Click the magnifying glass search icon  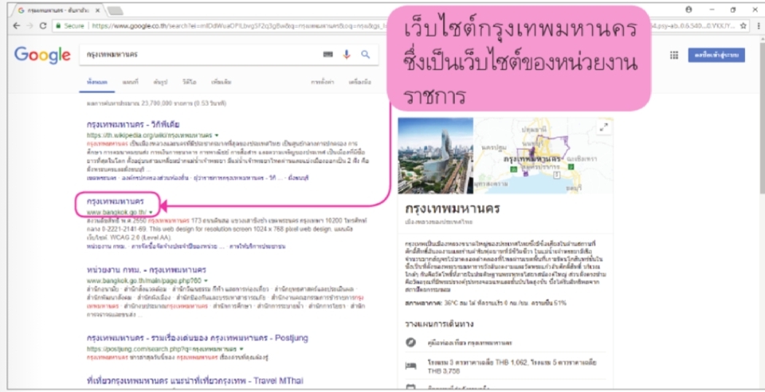pyautogui.click(x=366, y=55)
